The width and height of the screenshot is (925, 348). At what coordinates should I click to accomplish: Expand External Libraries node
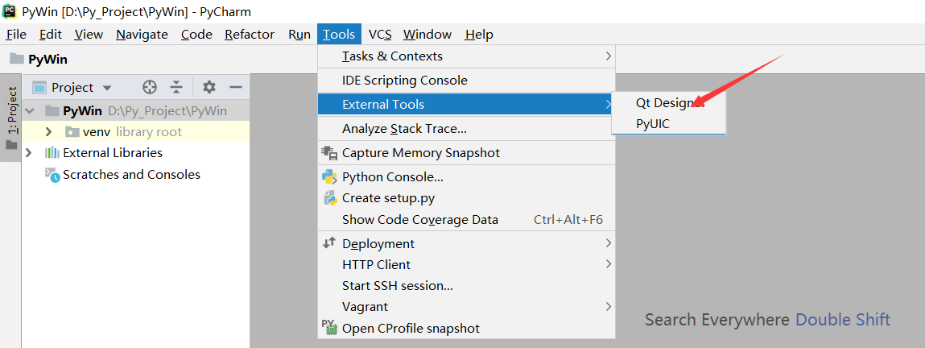pyautogui.click(x=29, y=153)
